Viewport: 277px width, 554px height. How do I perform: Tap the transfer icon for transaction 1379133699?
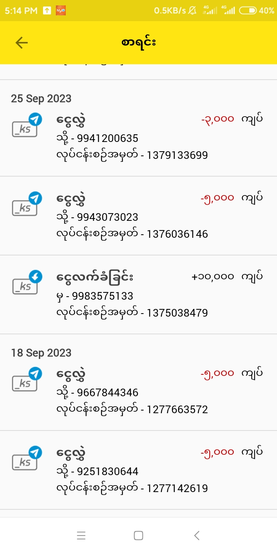[26, 126]
